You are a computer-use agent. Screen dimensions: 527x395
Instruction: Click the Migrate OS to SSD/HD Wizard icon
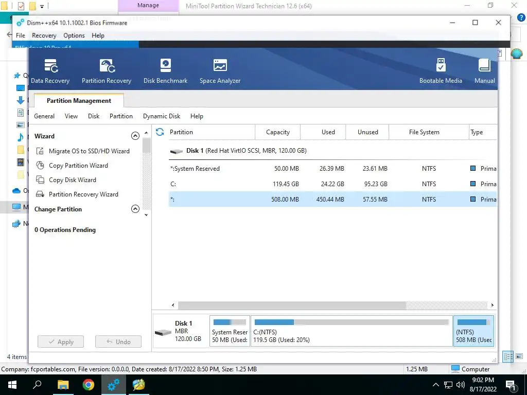[40, 151]
